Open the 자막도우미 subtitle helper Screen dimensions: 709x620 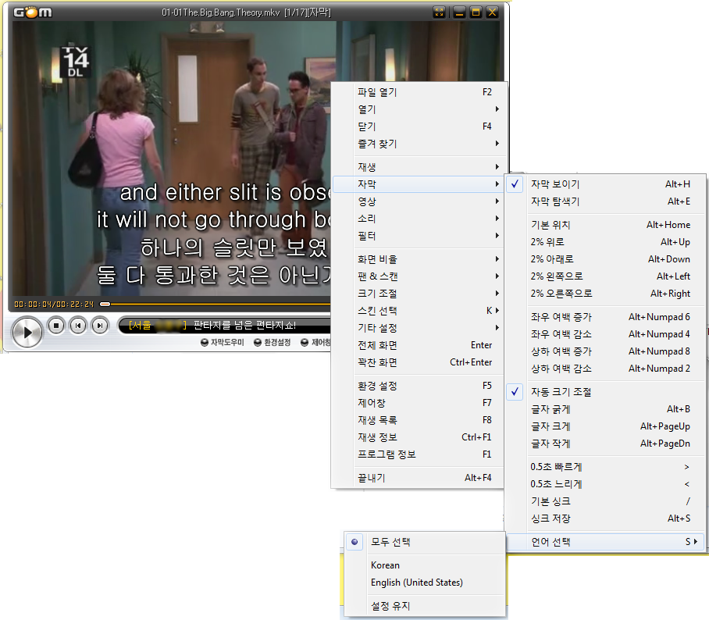(x=223, y=343)
